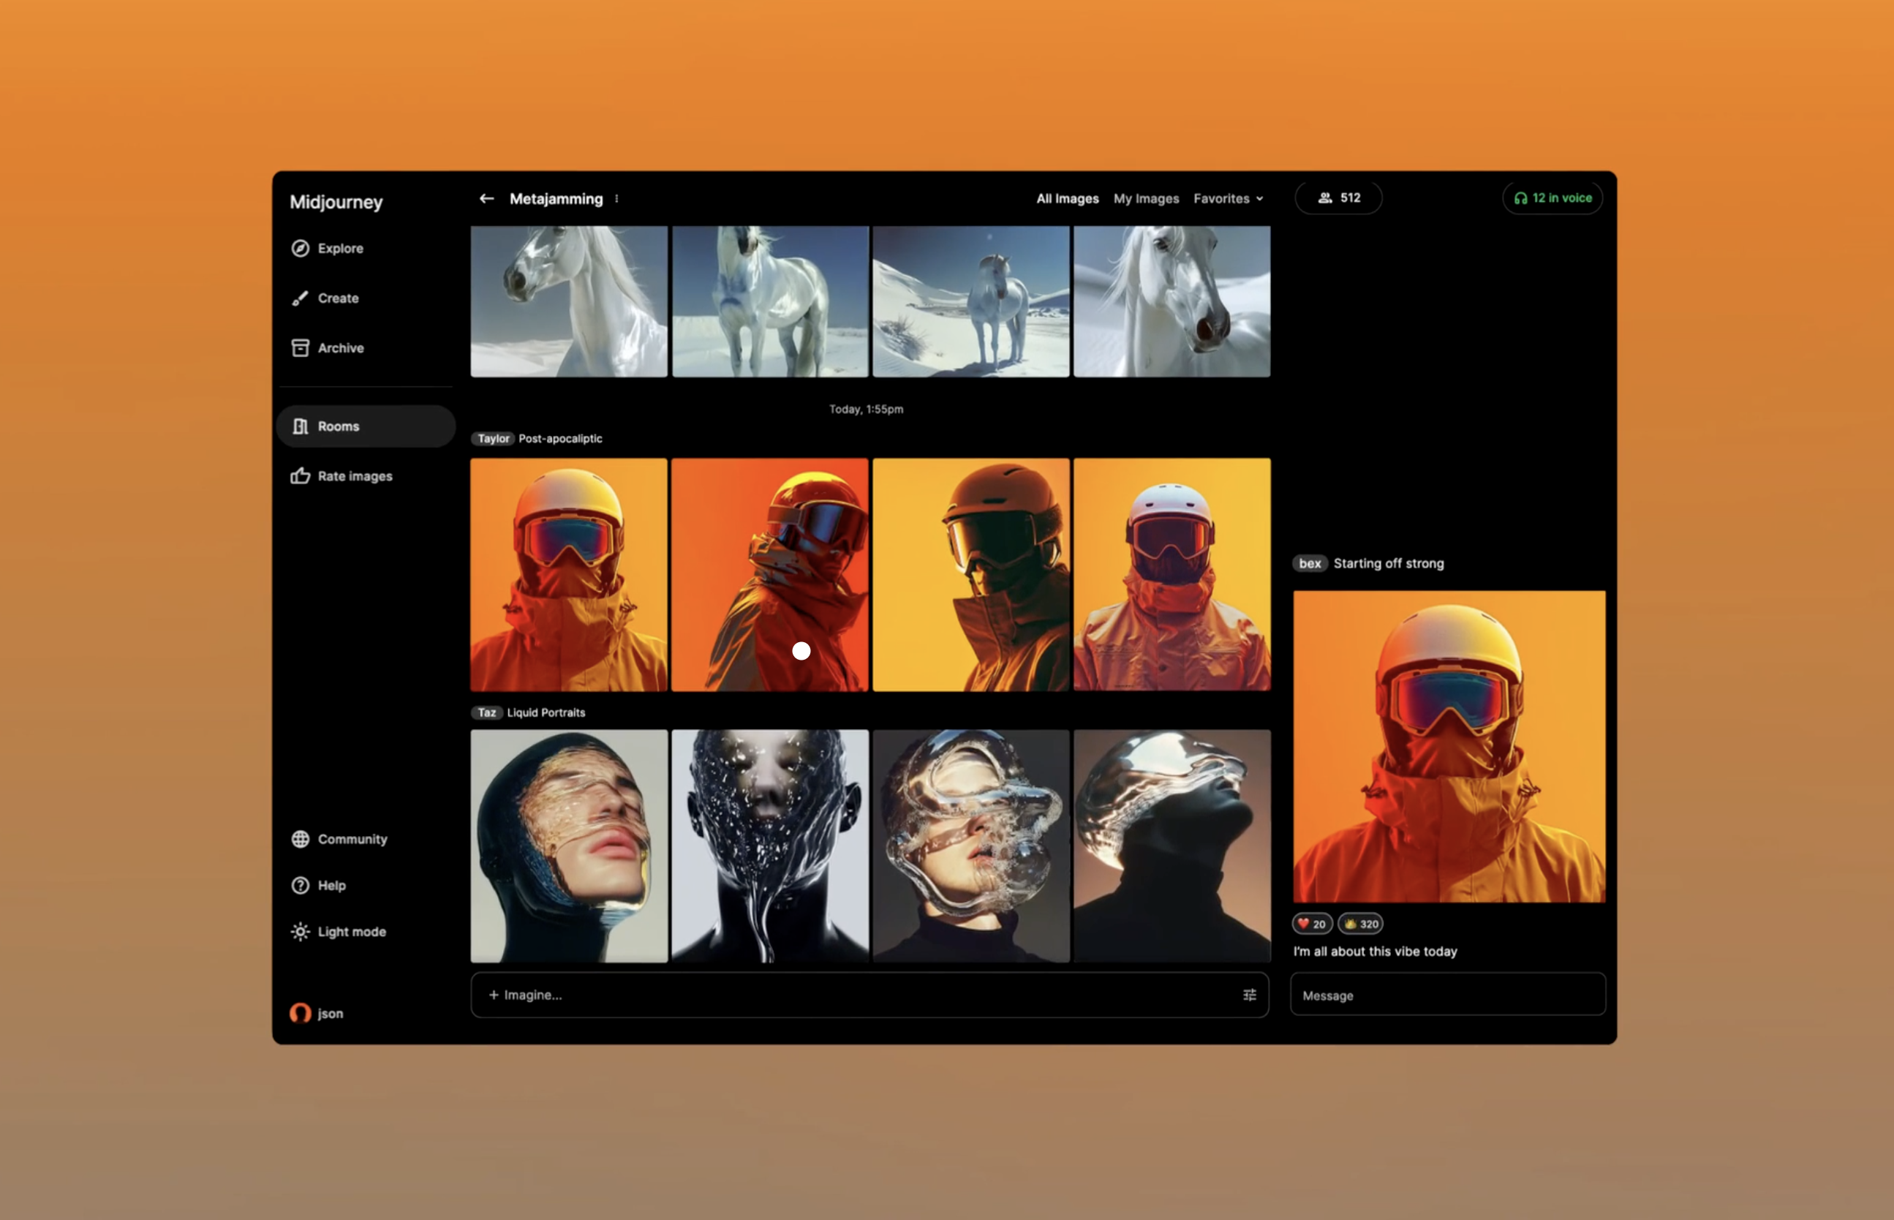Switch to the My Images tab

coord(1146,199)
